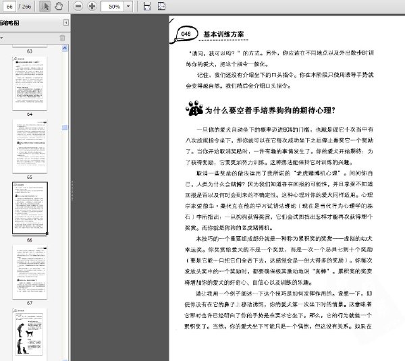Delete selected page thumbnail via trash icon
The height and width of the screenshot is (361, 405).
point(62,38)
